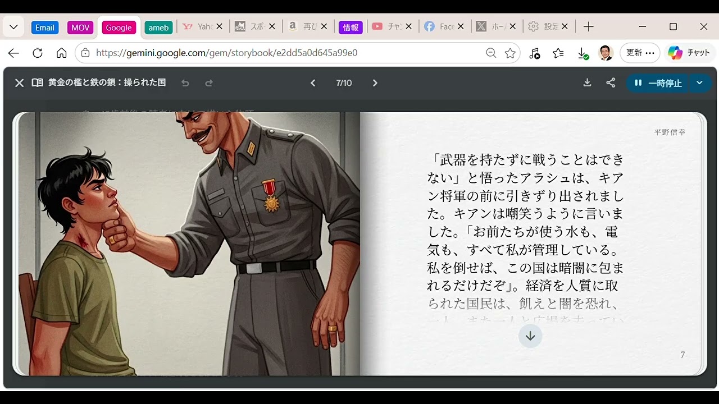
Task: Pause narration with 一時停止 button
Action: (658, 83)
